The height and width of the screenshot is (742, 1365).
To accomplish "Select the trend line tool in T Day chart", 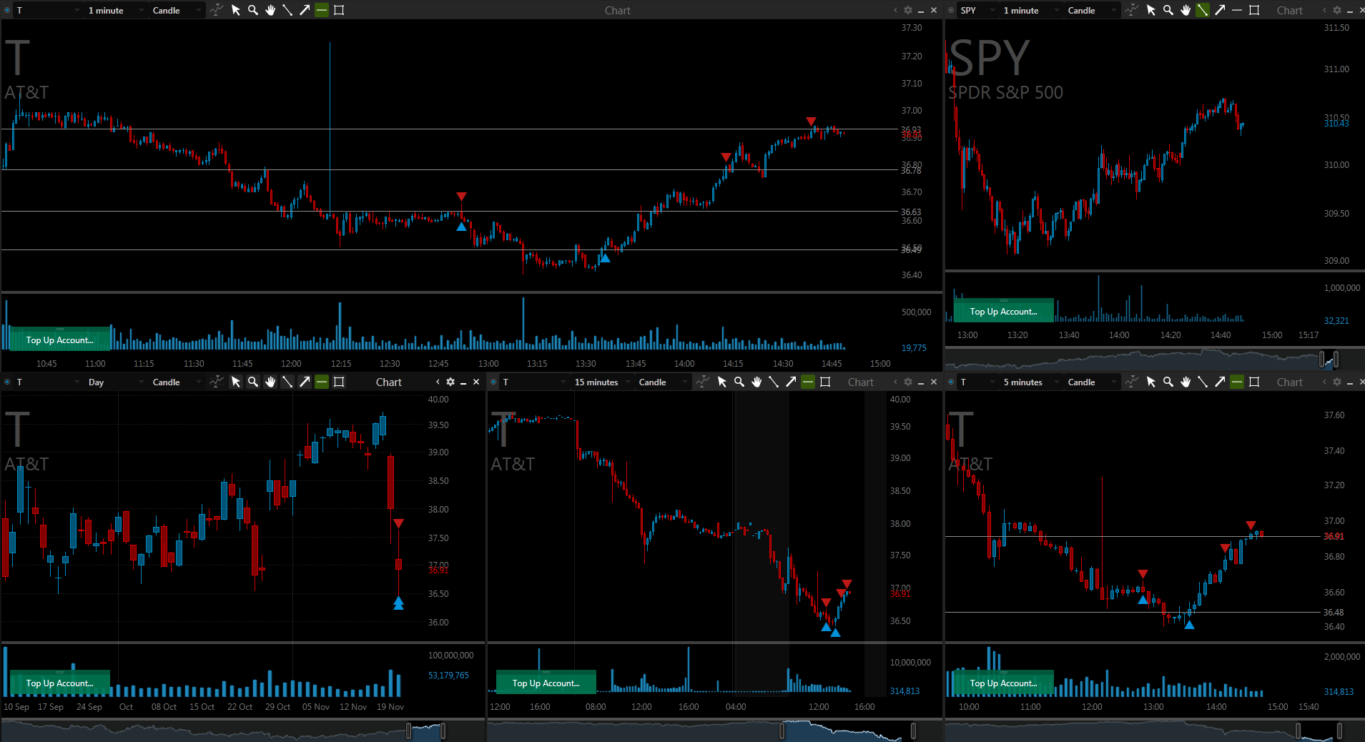I will 287,382.
